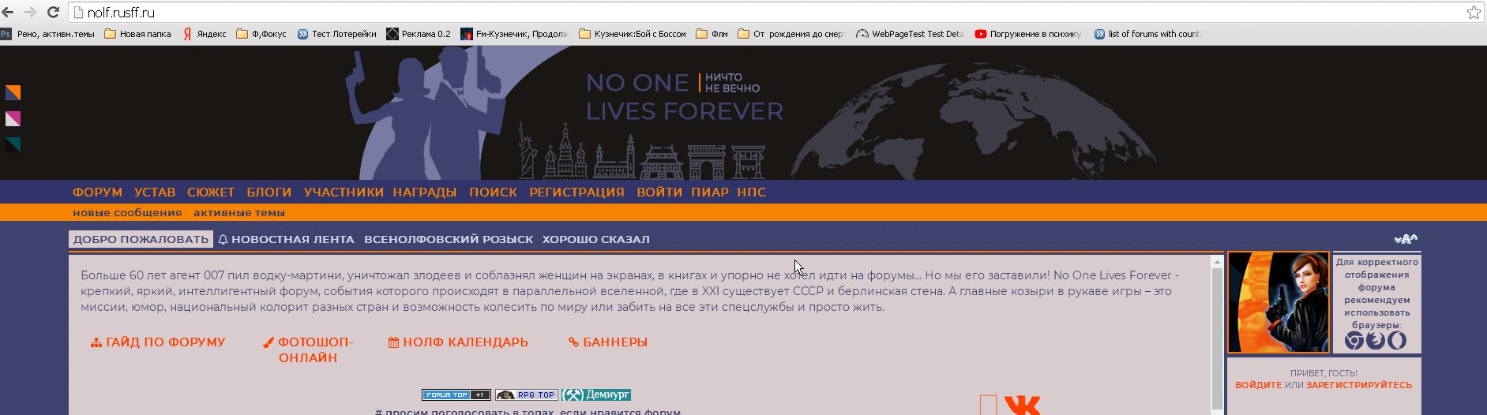1487x415 pixels.
Task: Click the agent woman artwork thumbnail
Action: point(1279,302)
